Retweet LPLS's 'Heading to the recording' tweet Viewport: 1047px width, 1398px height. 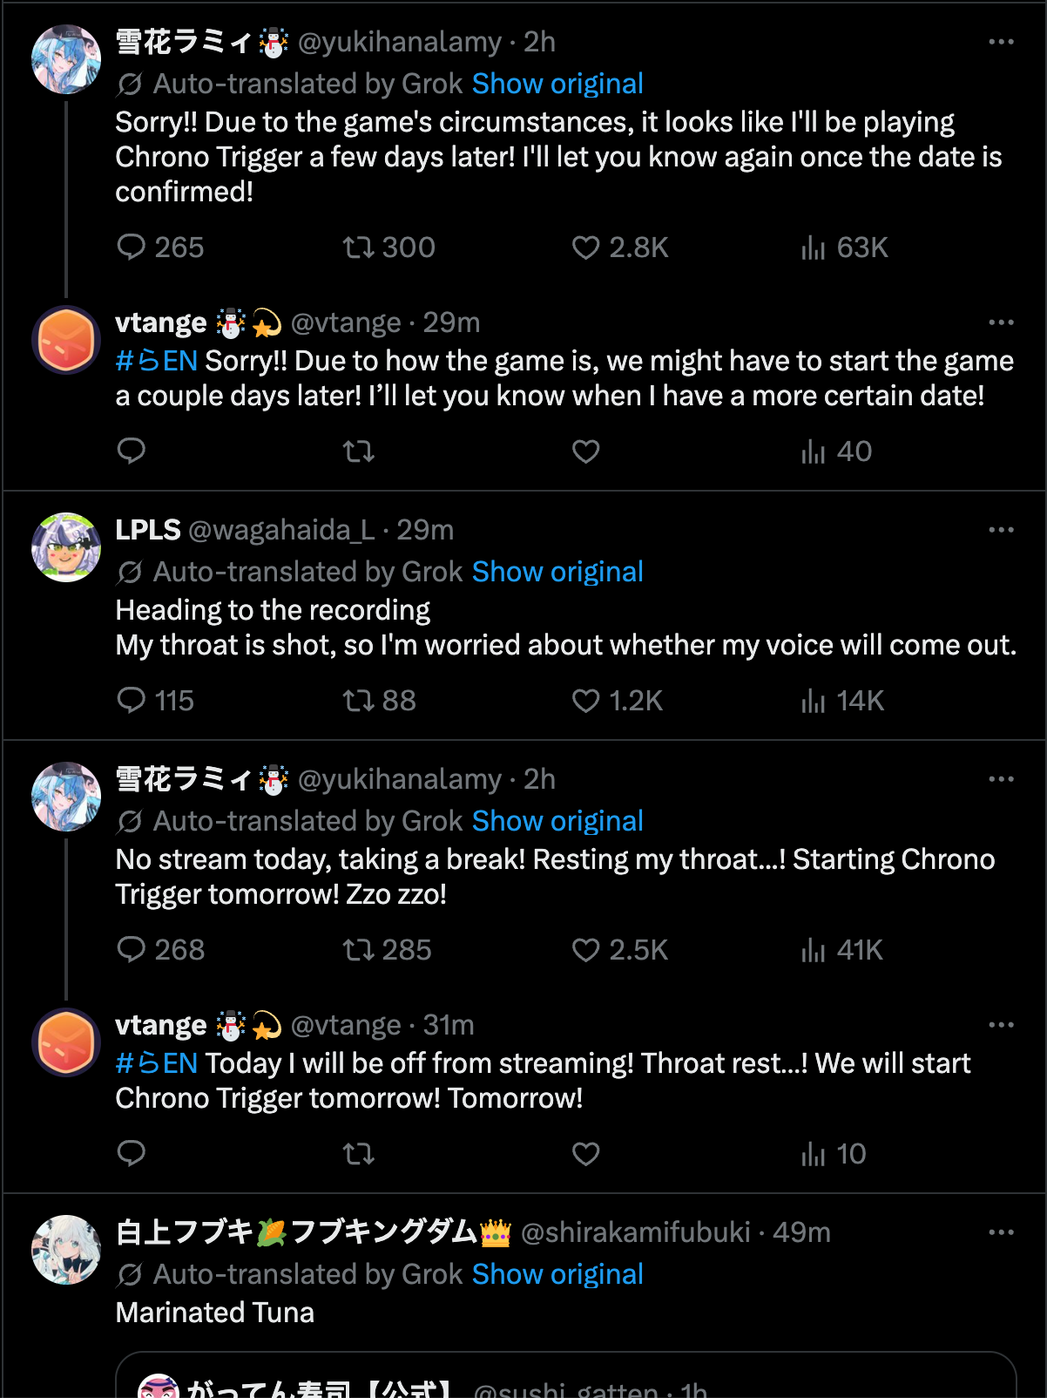click(x=358, y=700)
